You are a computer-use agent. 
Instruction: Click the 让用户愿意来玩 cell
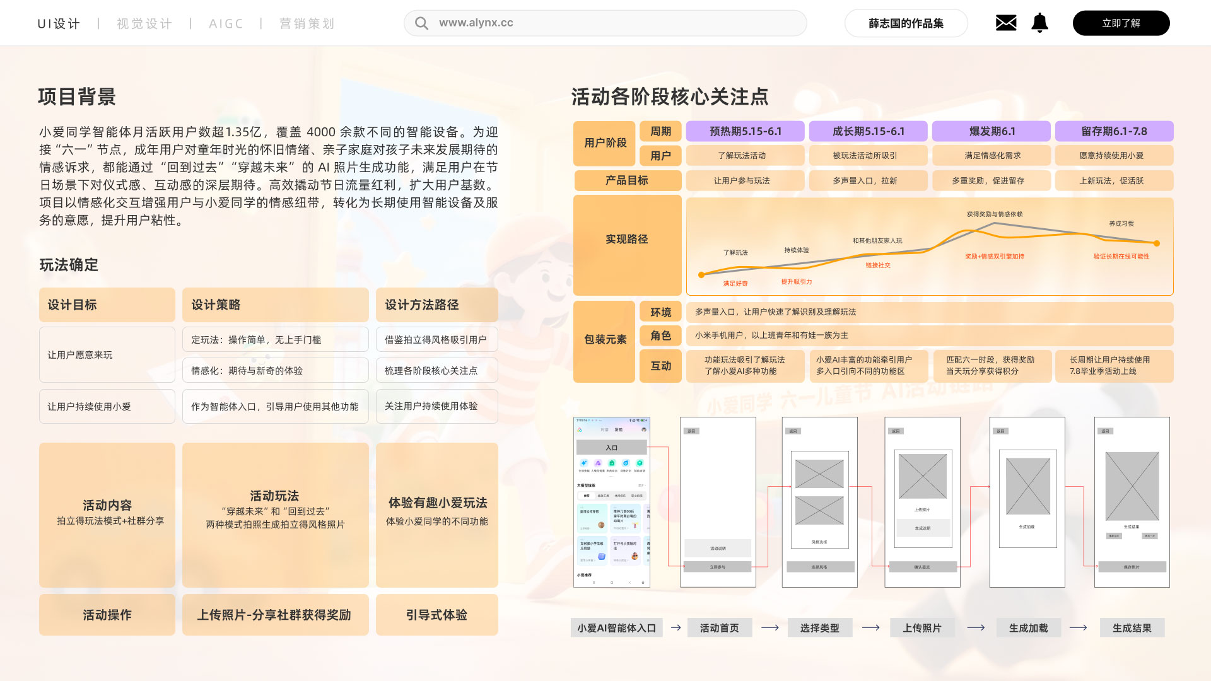107,354
